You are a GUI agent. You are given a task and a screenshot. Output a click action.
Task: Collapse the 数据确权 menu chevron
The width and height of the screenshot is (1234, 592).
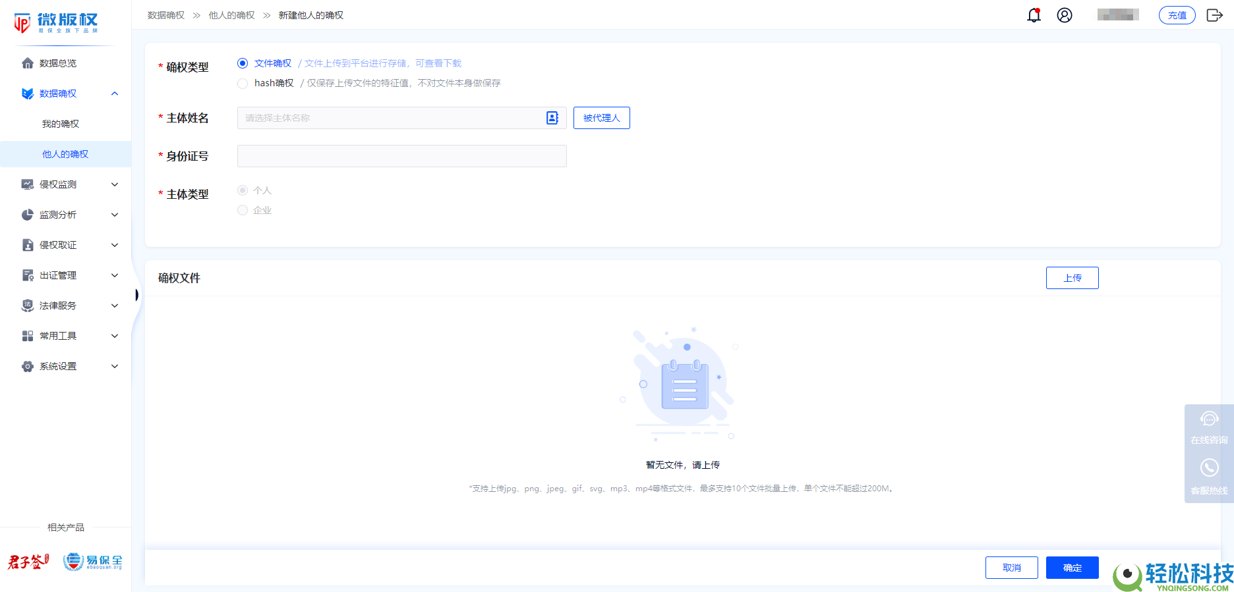click(115, 94)
